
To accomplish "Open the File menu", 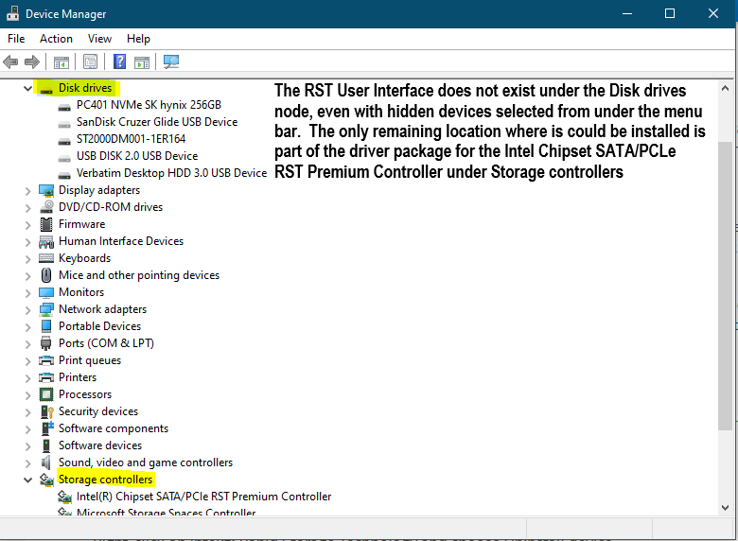I will (x=16, y=39).
